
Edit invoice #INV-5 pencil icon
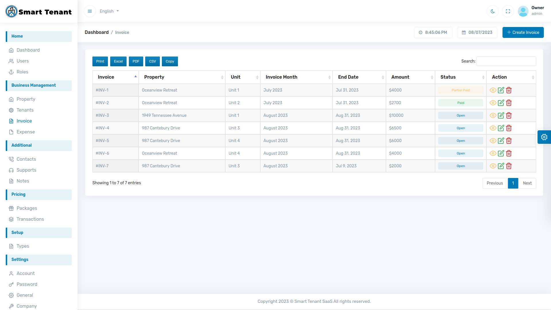tap(501, 141)
